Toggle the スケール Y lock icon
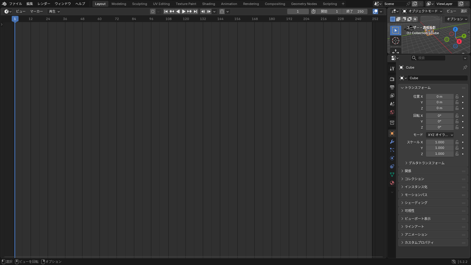This screenshot has height=265, width=471. [x=457, y=148]
